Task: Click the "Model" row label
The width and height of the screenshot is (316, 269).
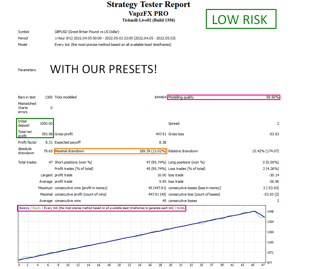Action: coord(22,45)
